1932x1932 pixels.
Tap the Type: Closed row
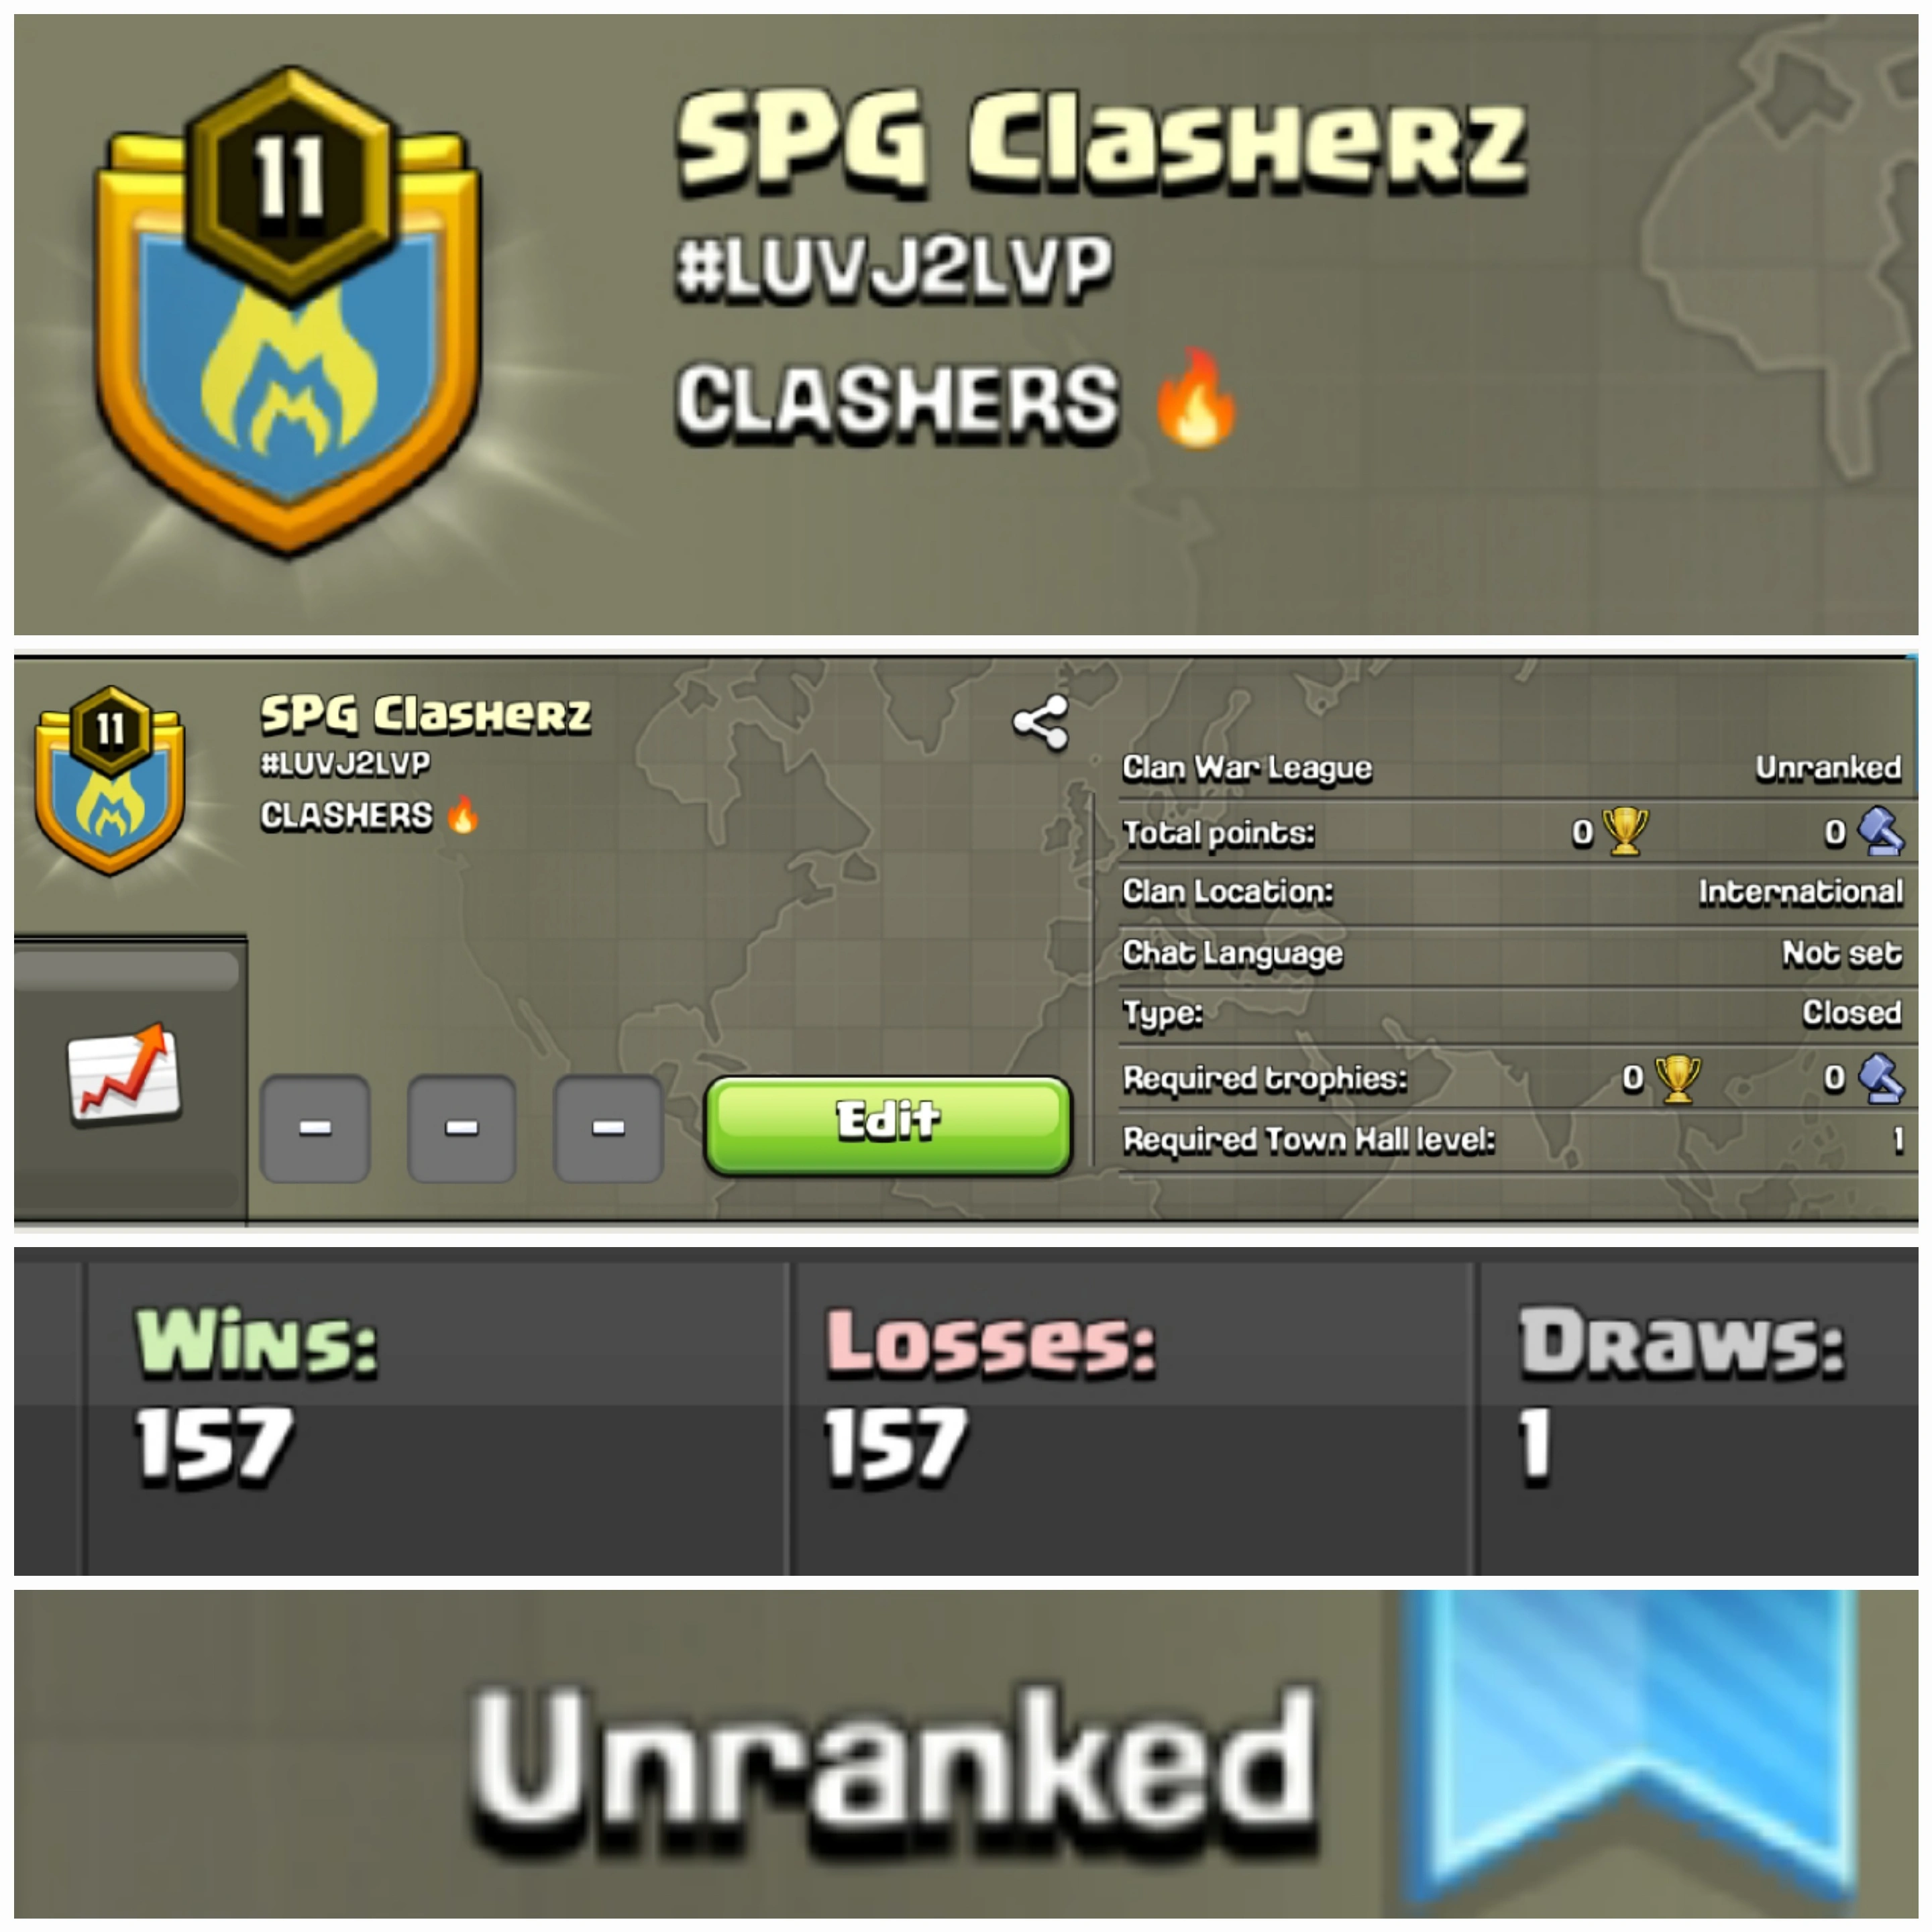[1511, 1013]
